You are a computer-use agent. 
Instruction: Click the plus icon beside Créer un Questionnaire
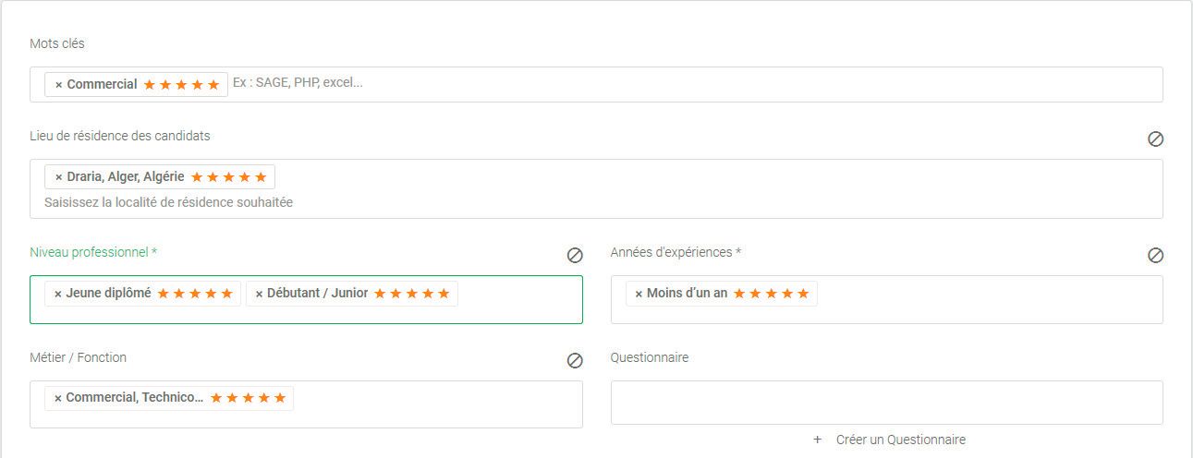[817, 440]
